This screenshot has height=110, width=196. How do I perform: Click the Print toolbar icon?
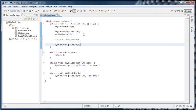point(18,11)
